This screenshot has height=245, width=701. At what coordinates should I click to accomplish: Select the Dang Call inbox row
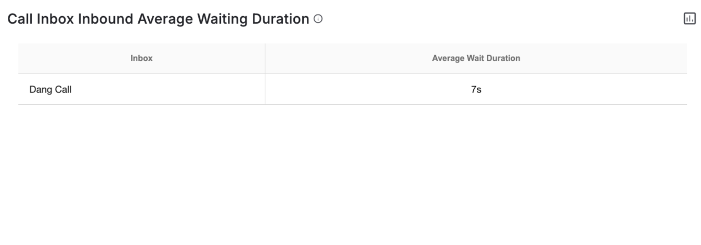(x=353, y=89)
